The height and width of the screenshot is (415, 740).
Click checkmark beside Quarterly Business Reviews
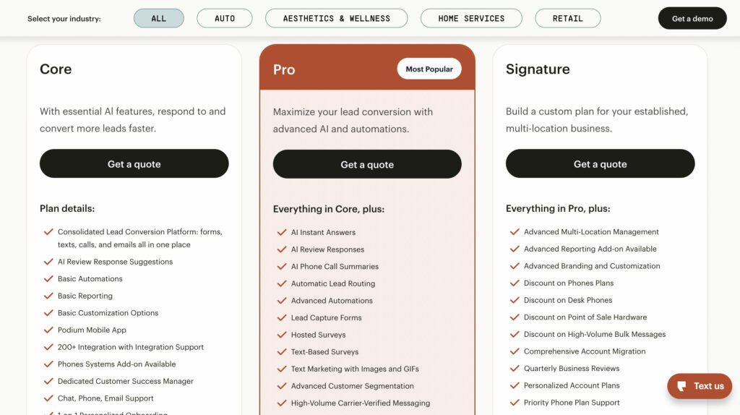pos(515,368)
